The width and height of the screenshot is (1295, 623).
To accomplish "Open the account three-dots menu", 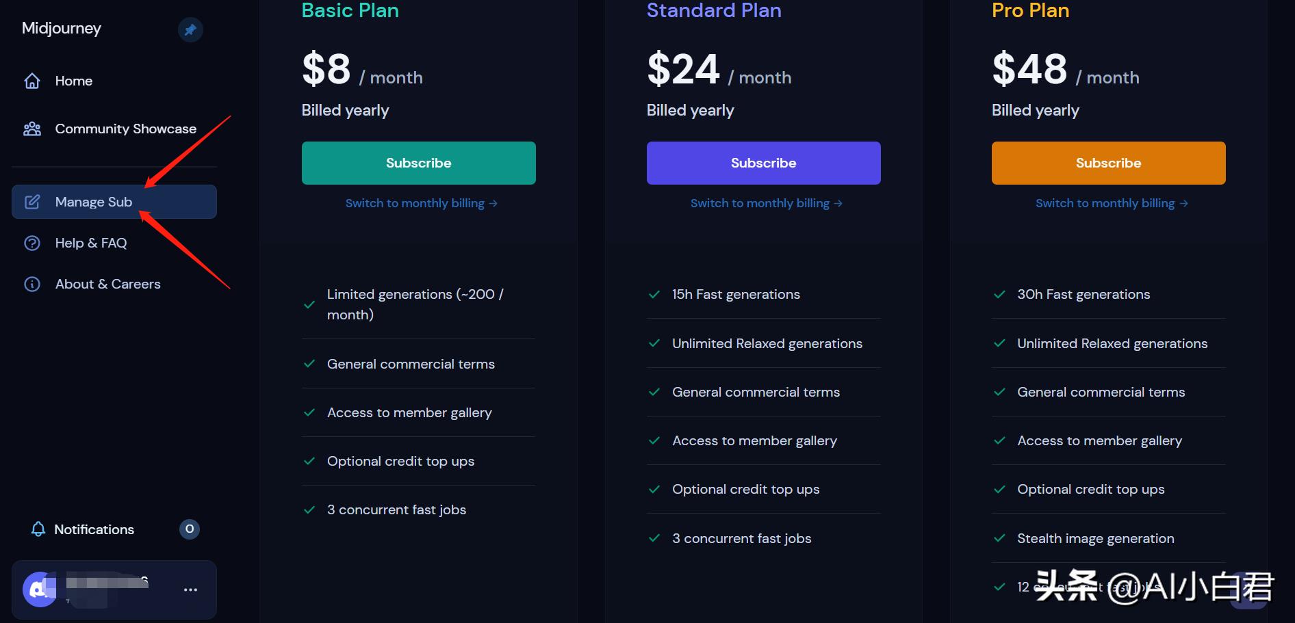I will (x=190, y=589).
